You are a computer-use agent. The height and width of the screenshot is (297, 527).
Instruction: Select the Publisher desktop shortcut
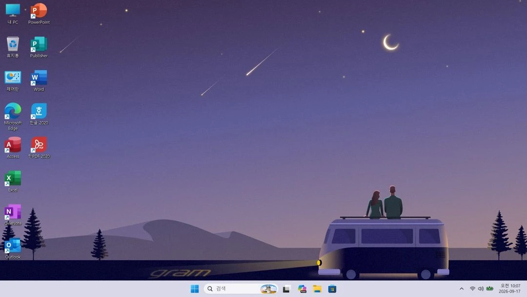point(39,47)
